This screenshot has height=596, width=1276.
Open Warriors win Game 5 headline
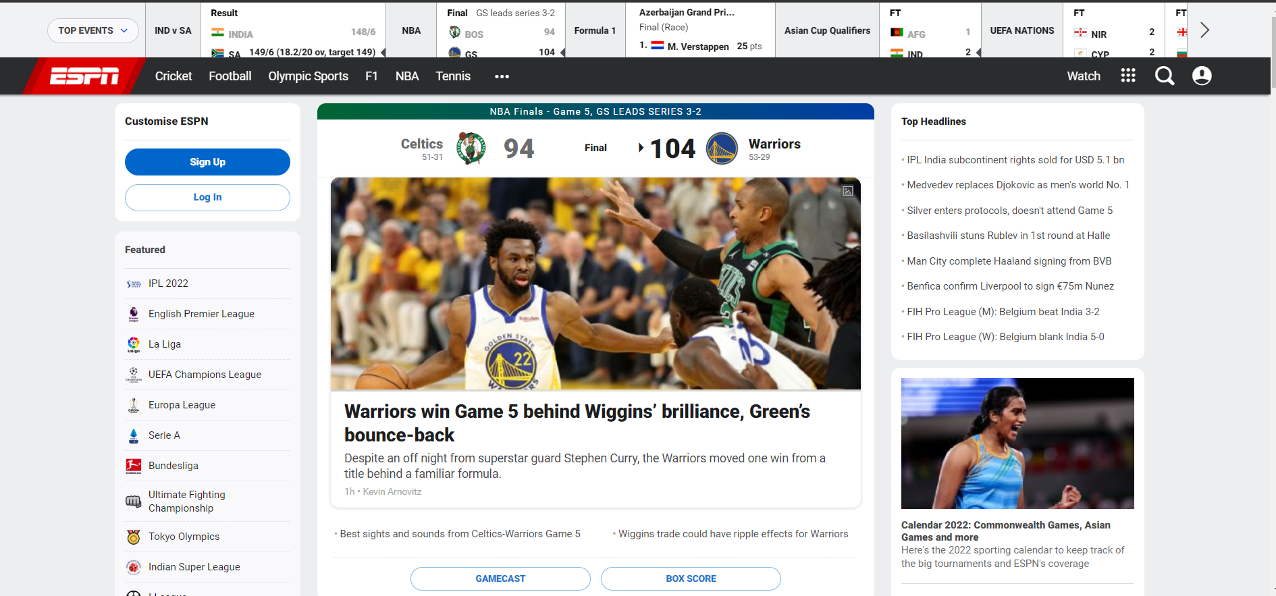click(577, 423)
